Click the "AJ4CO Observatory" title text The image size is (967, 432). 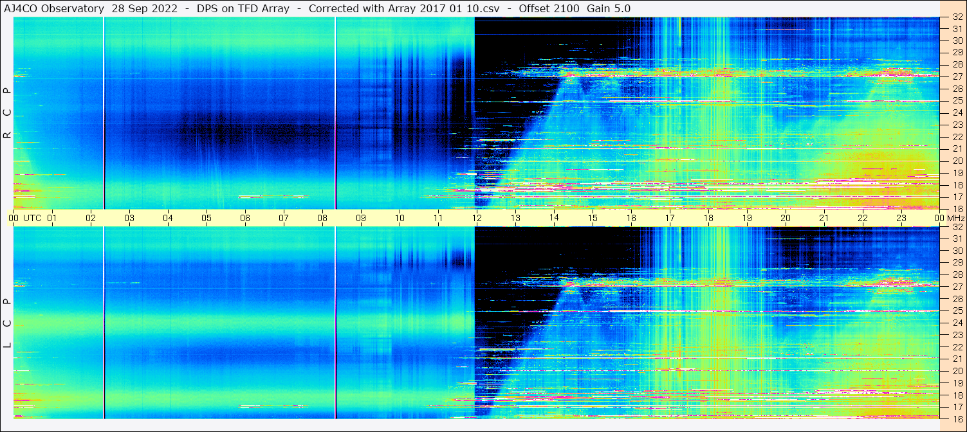click(x=53, y=8)
